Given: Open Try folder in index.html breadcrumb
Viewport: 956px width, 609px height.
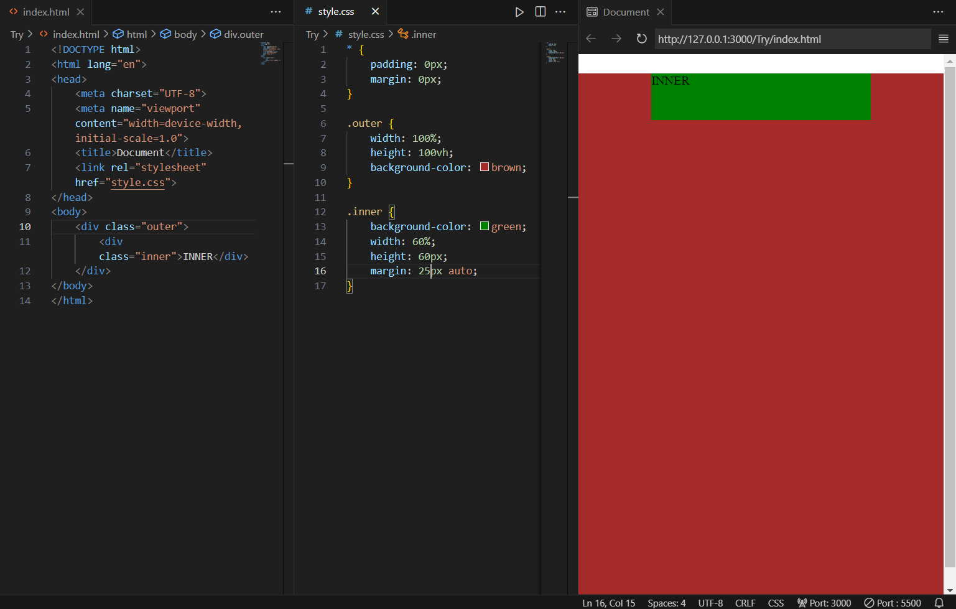Looking at the screenshot, I should [17, 34].
